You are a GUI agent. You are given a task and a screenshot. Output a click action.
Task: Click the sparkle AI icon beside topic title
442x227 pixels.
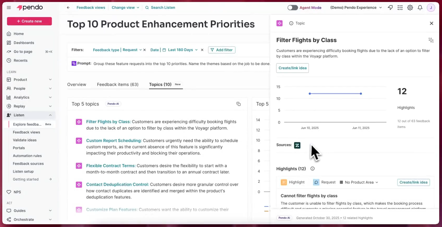pyautogui.click(x=431, y=40)
